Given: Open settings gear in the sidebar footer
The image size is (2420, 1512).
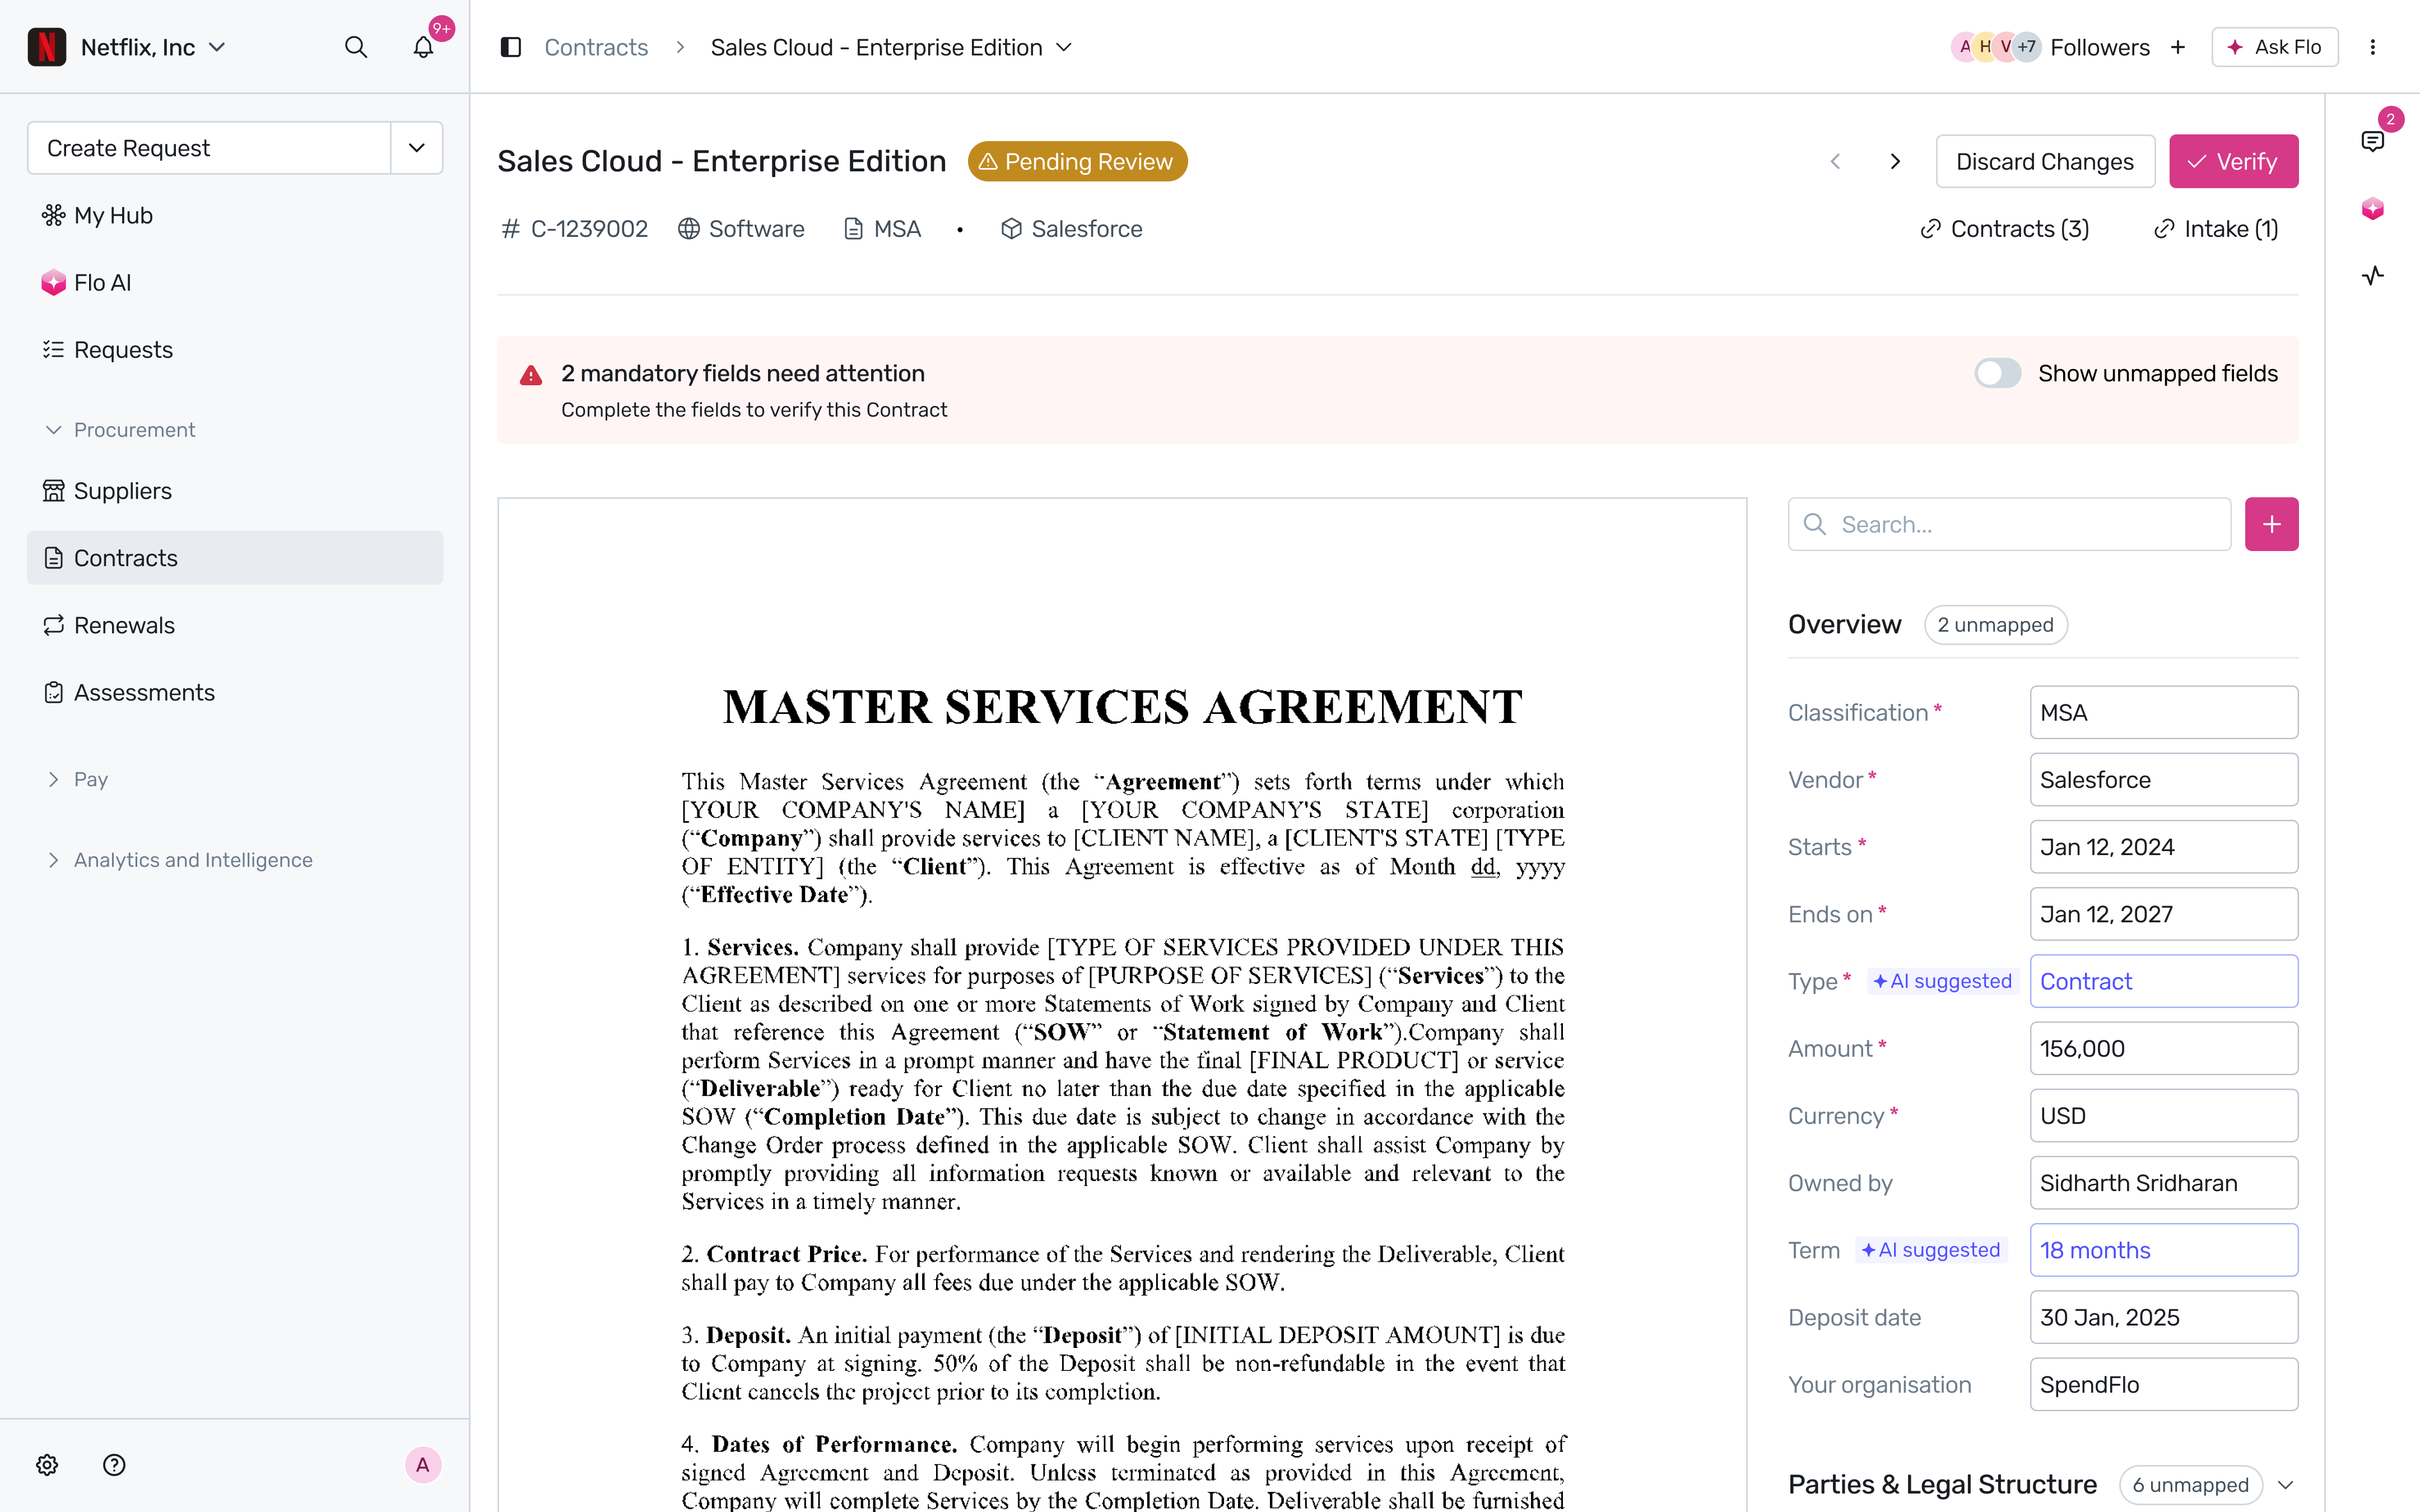Looking at the screenshot, I should [47, 1465].
